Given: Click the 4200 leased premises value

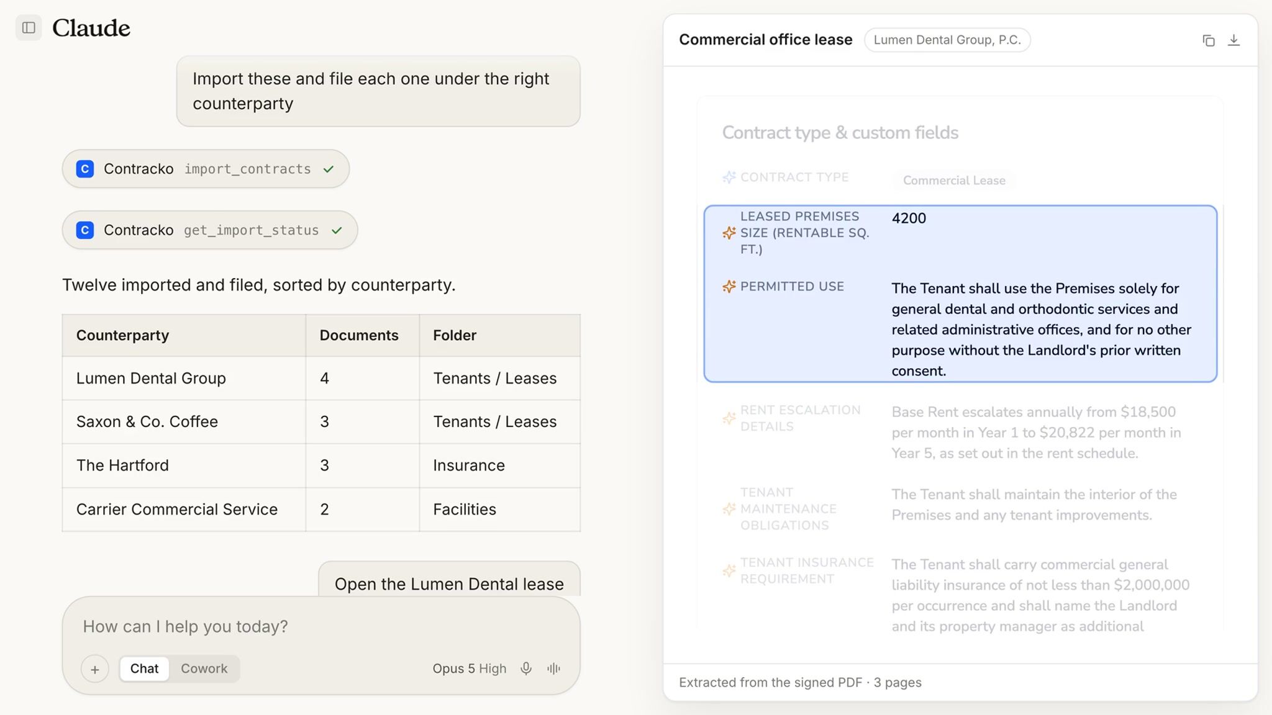Looking at the screenshot, I should tap(909, 218).
